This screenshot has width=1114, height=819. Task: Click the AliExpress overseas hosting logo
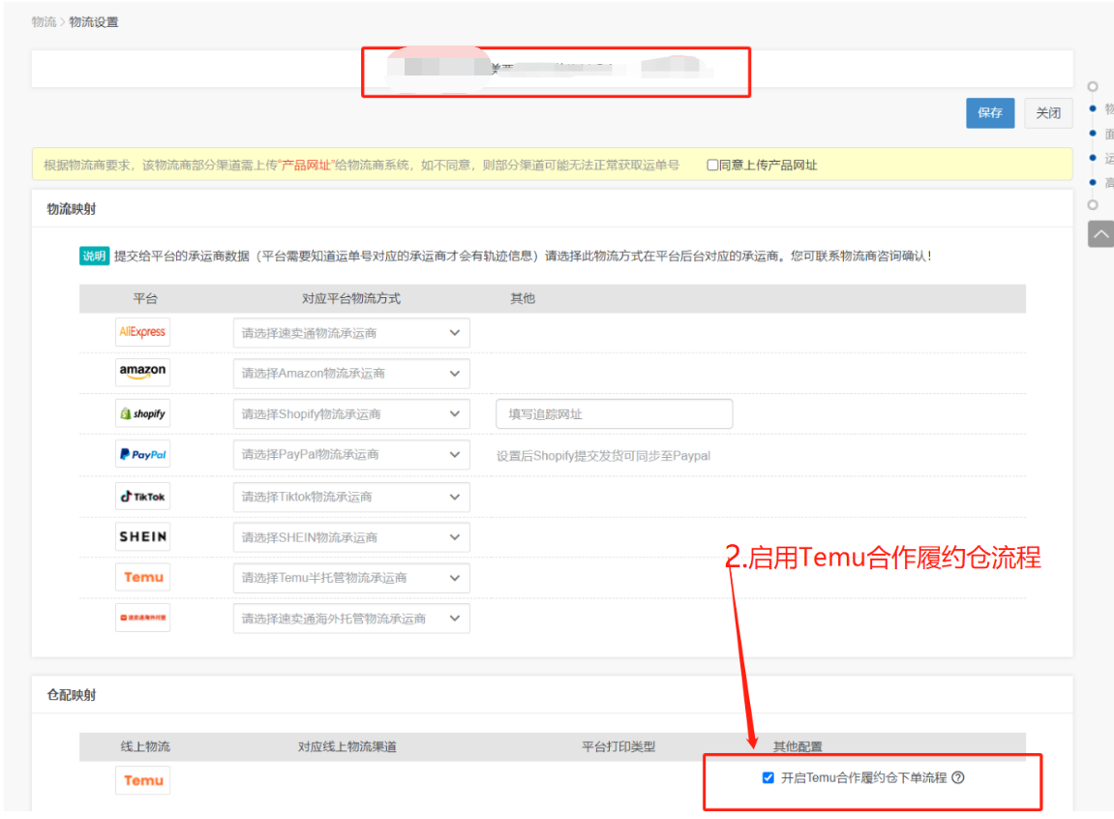(143, 618)
